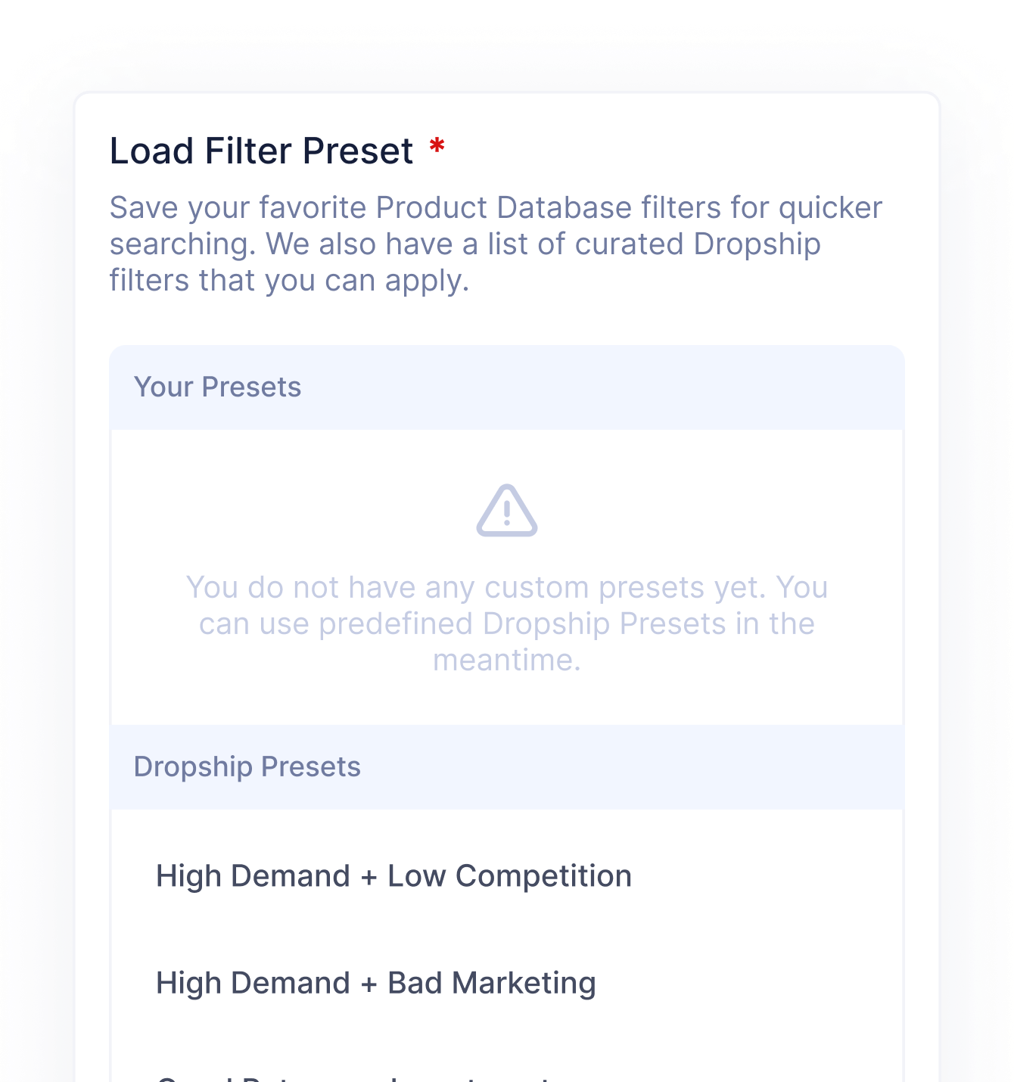Screen dimensions: 1014x1082
Task: Click the empty presets placeholder message
Action: 507,623
